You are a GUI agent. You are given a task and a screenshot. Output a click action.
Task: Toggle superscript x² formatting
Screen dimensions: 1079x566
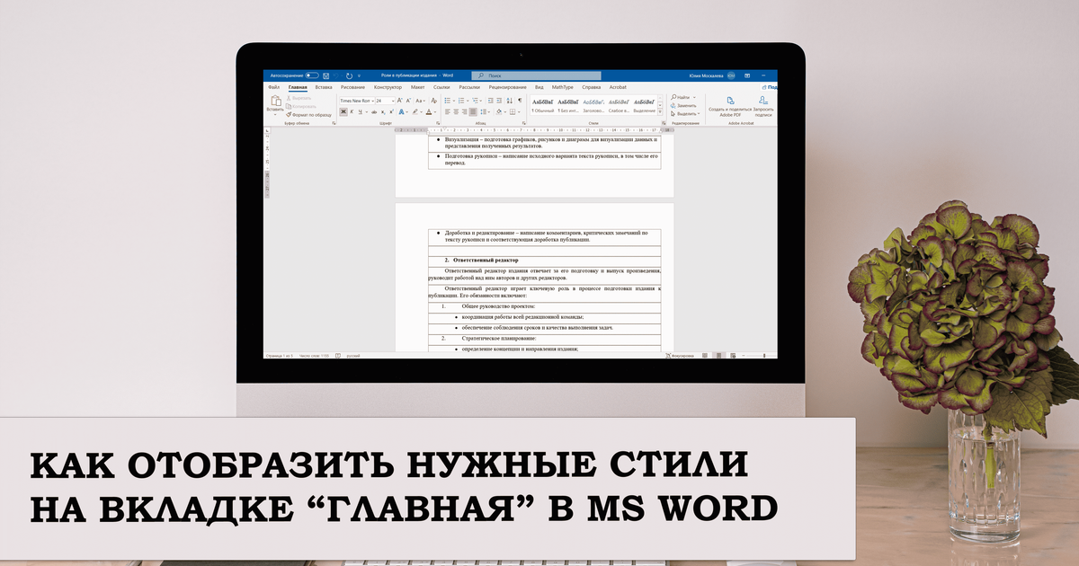[x=391, y=112]
